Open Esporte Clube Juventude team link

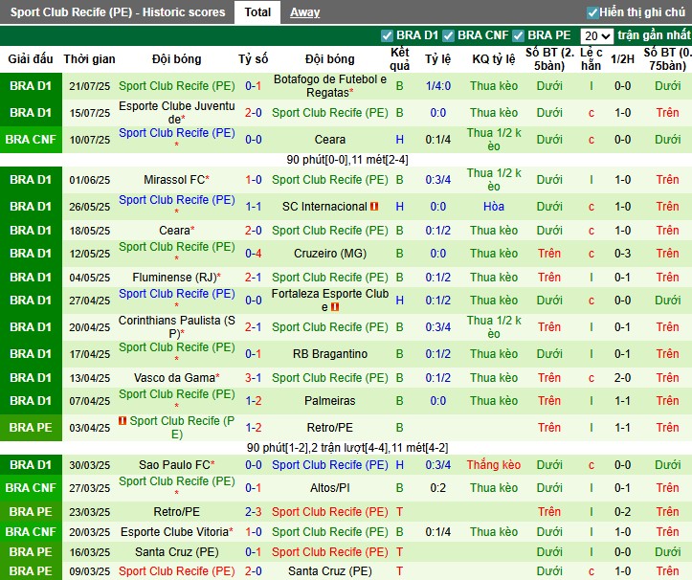pyautogui.click(x=176, y=113)
